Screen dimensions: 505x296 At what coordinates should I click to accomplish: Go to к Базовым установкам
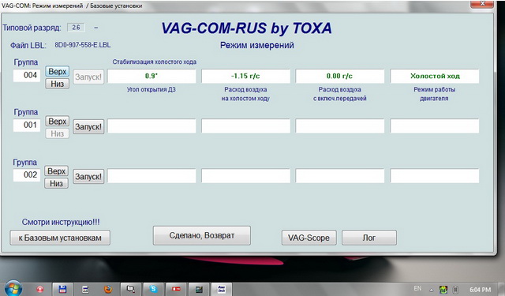(60, 238)
